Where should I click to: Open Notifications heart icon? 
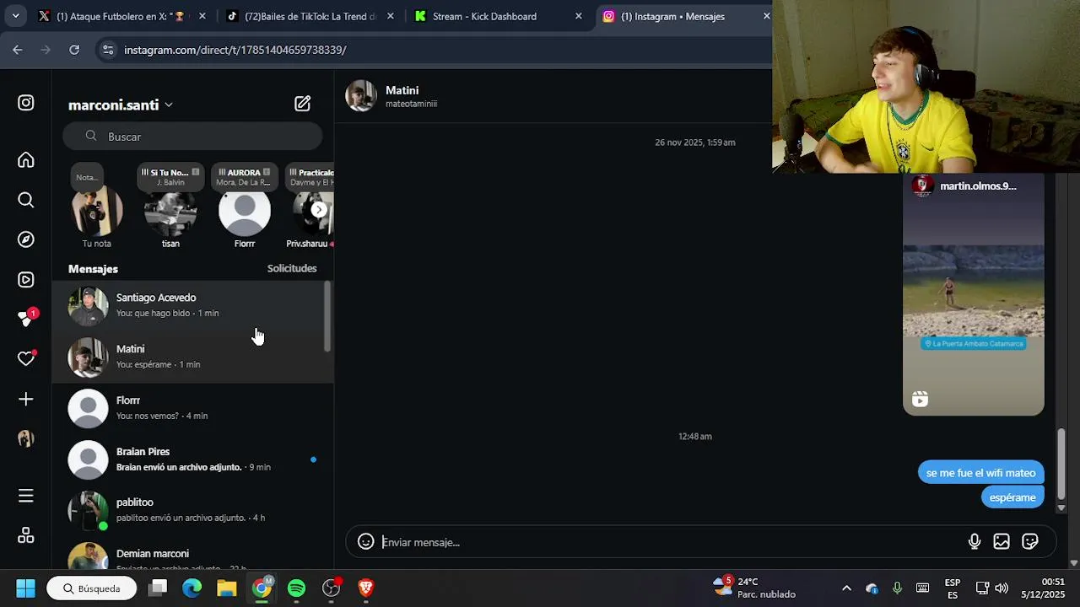(x=26, y=358)
